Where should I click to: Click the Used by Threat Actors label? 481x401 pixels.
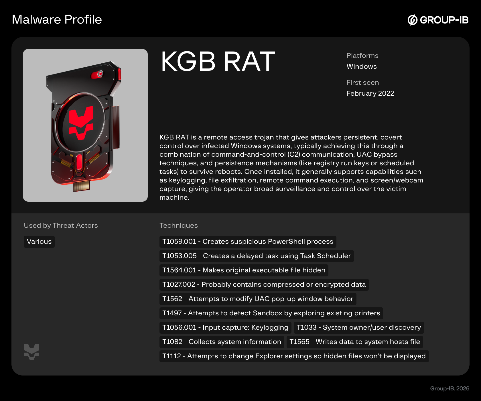pos(61,225)
